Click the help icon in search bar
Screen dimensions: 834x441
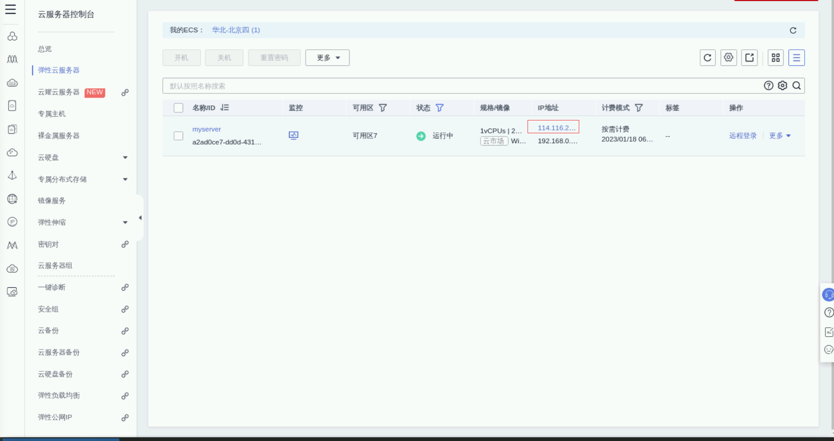pyautogui.click(x=769, y=86)
